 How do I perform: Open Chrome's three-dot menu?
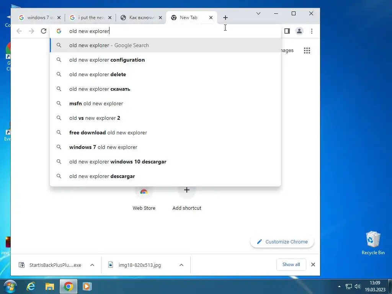click(312, 31)
